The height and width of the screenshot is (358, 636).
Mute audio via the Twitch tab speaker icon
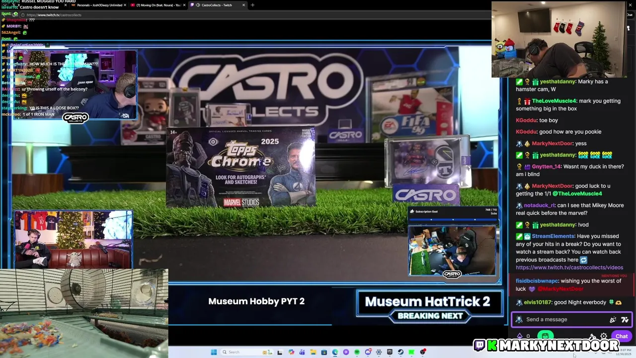[x=198, y=5]
